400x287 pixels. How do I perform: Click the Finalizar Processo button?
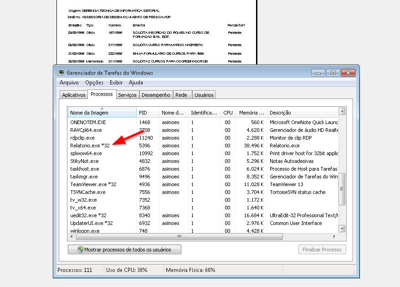322,250
